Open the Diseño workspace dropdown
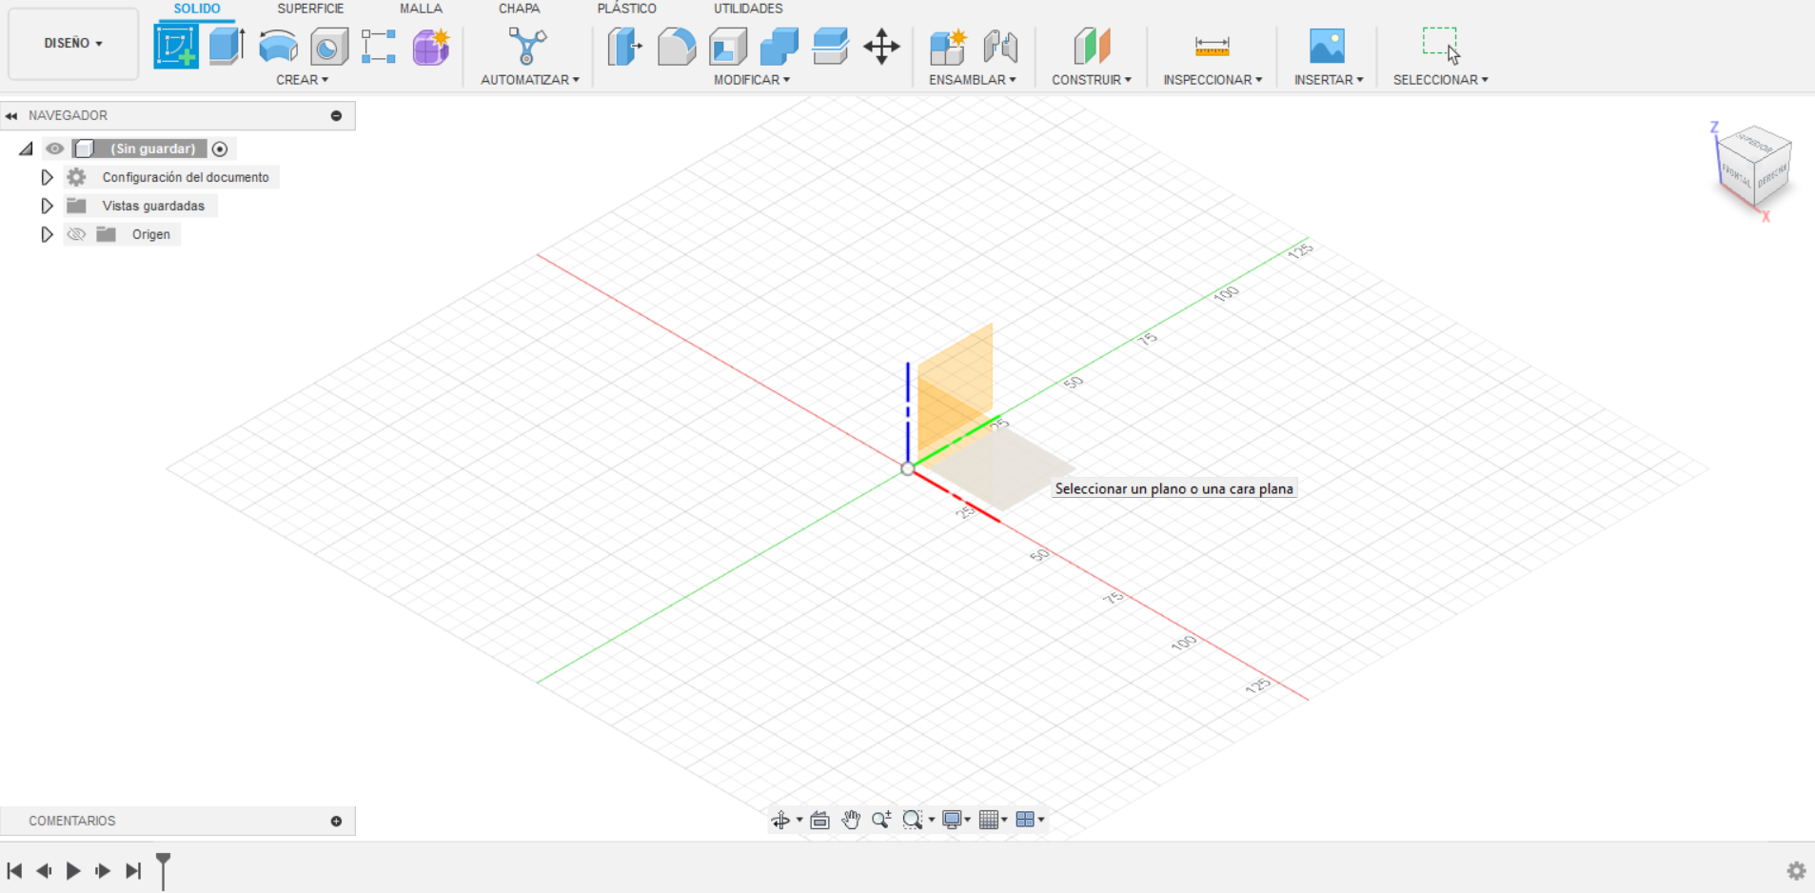 click(73, 43)
